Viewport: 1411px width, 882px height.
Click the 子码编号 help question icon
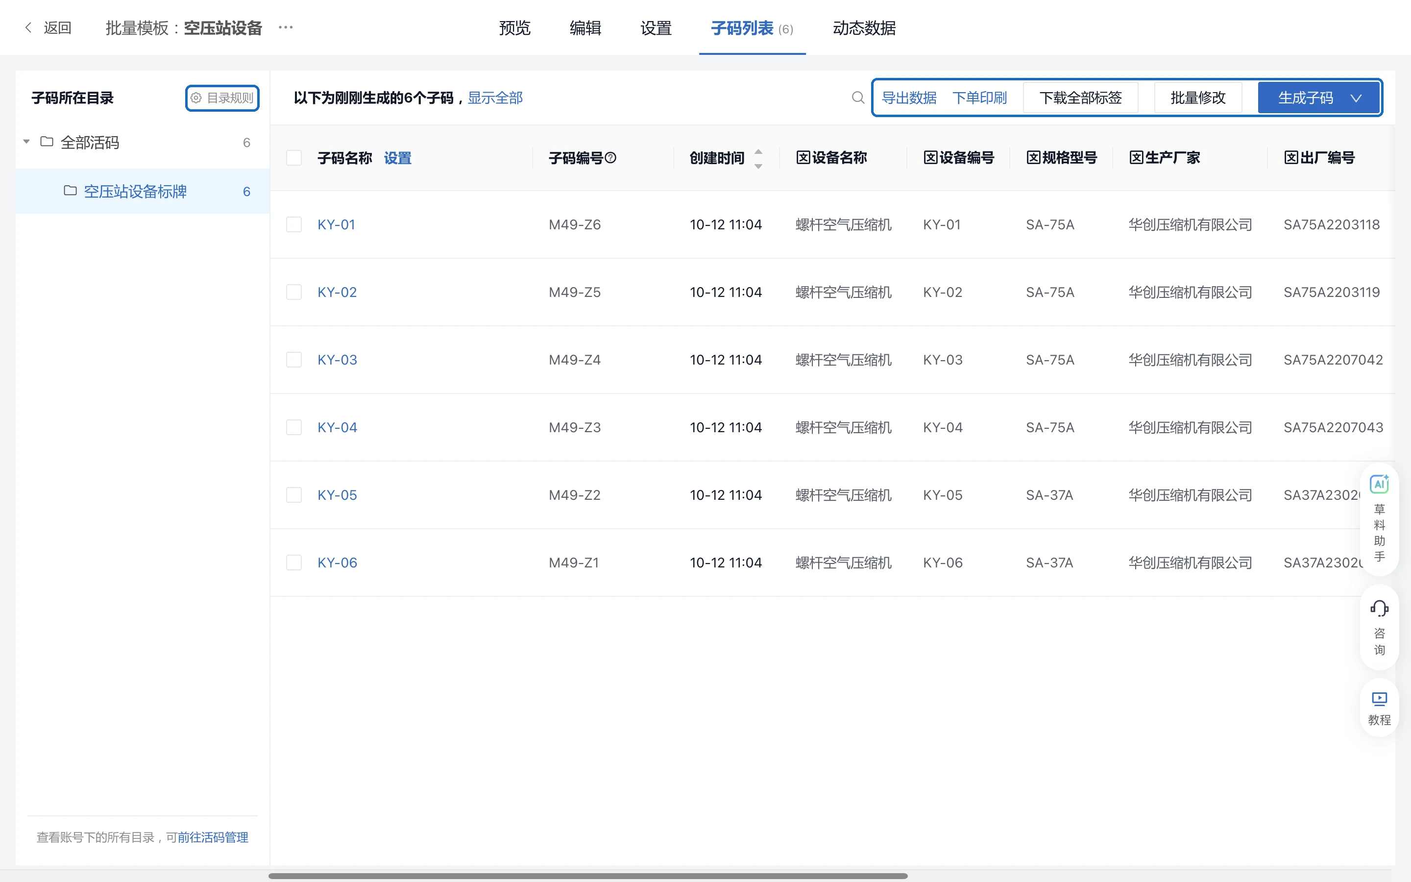610,157
